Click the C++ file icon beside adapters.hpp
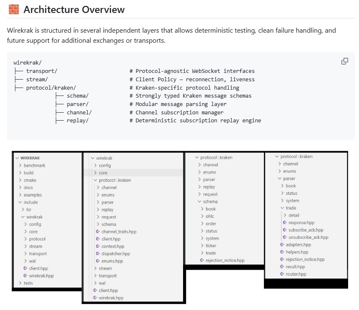 [x=282, y=245]
